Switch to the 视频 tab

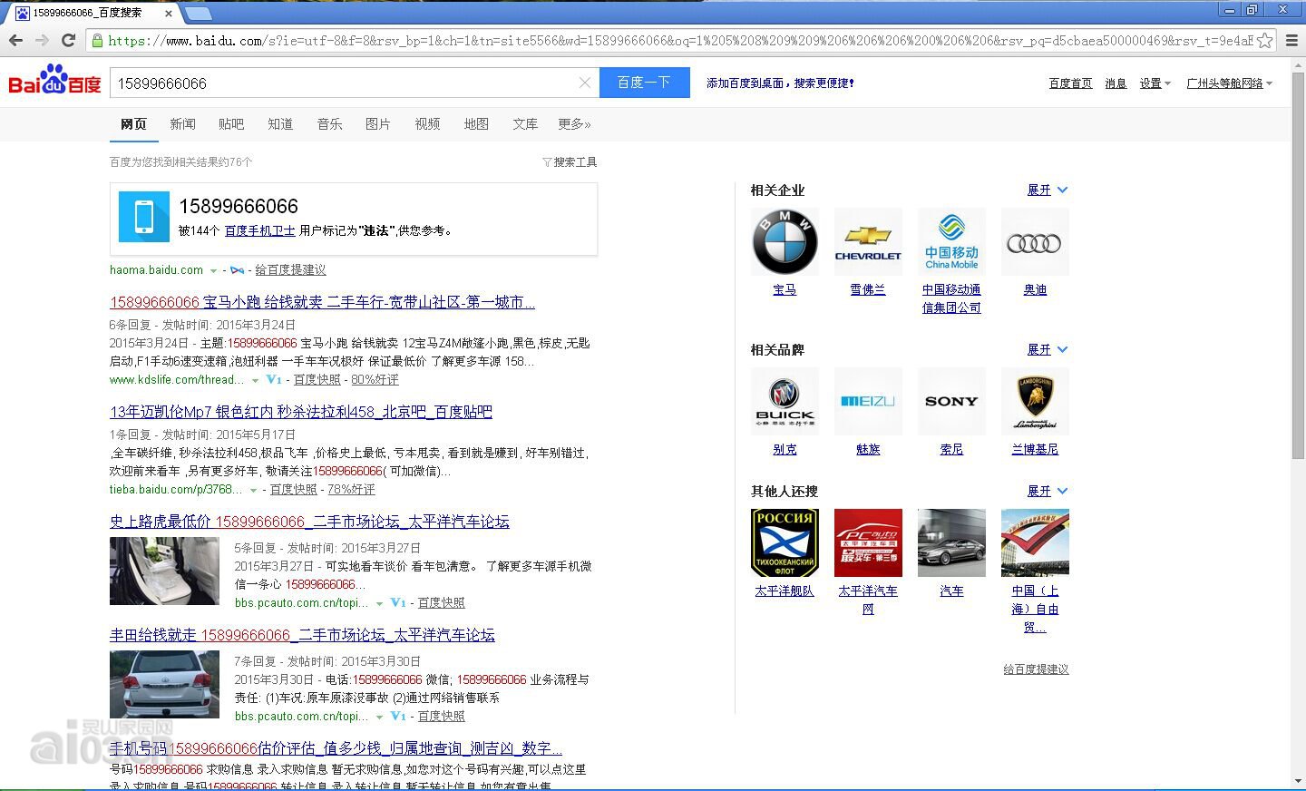click(x=427, y=123)
